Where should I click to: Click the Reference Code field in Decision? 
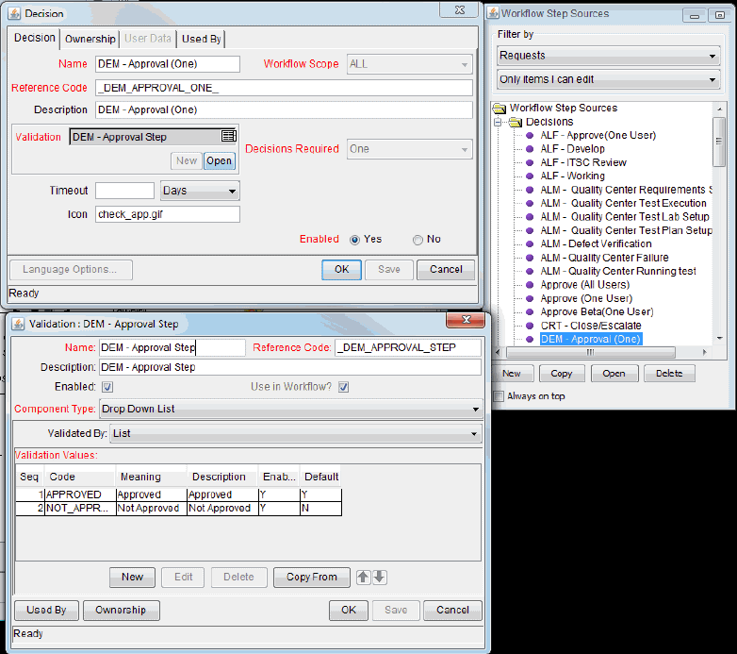(283, 88)
